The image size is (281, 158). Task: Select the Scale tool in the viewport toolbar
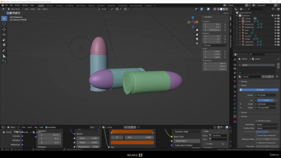[4, 39]
